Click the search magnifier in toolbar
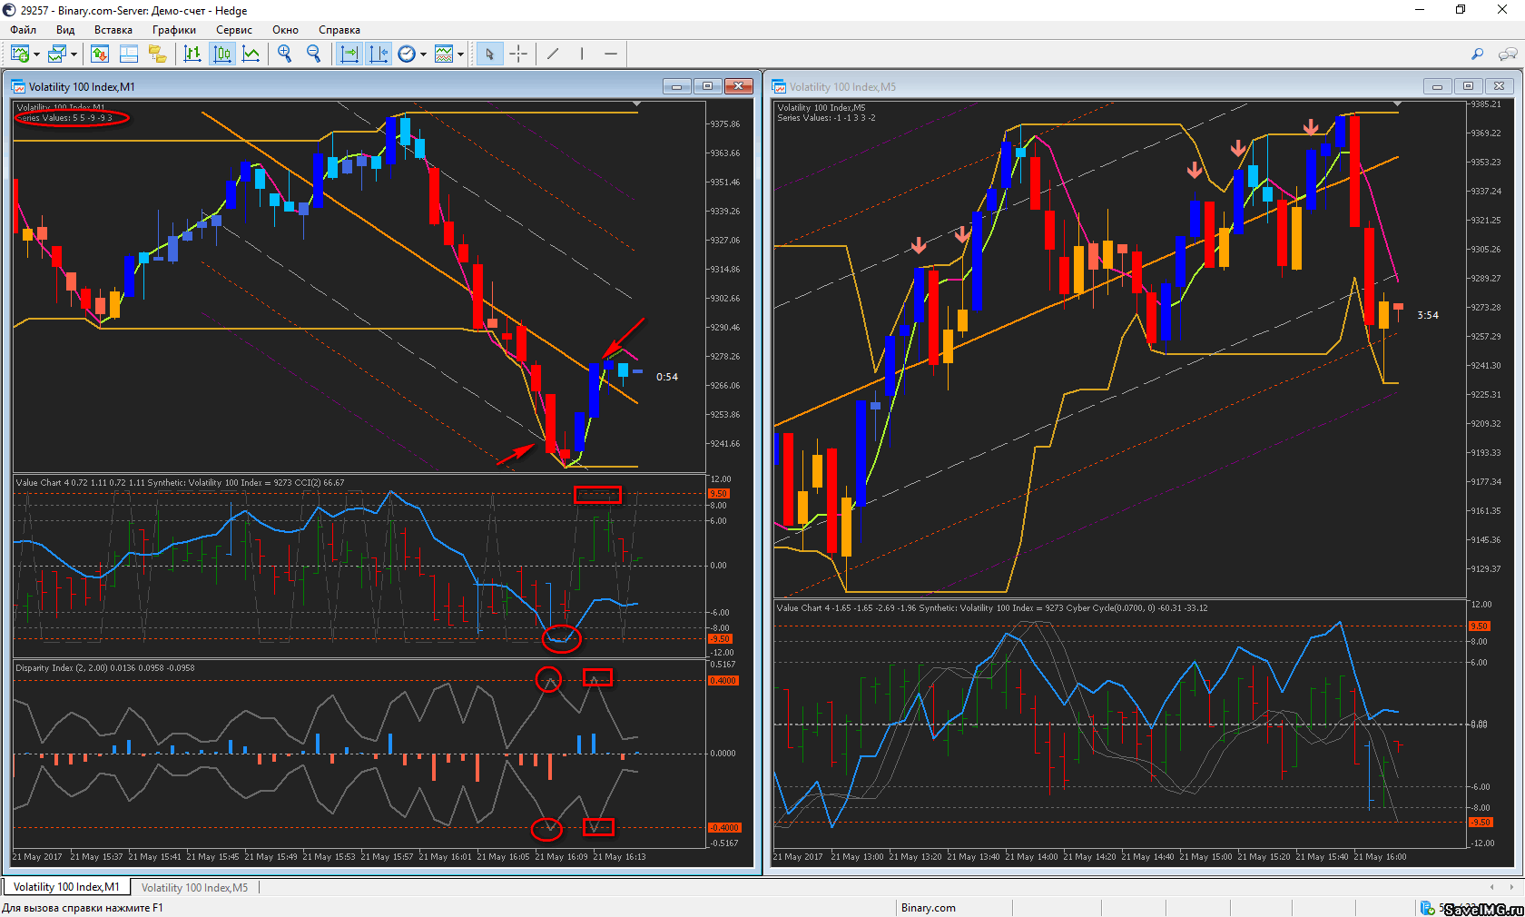The width and height of the screenshot is (1525, 917). [x=1477, y=54]
